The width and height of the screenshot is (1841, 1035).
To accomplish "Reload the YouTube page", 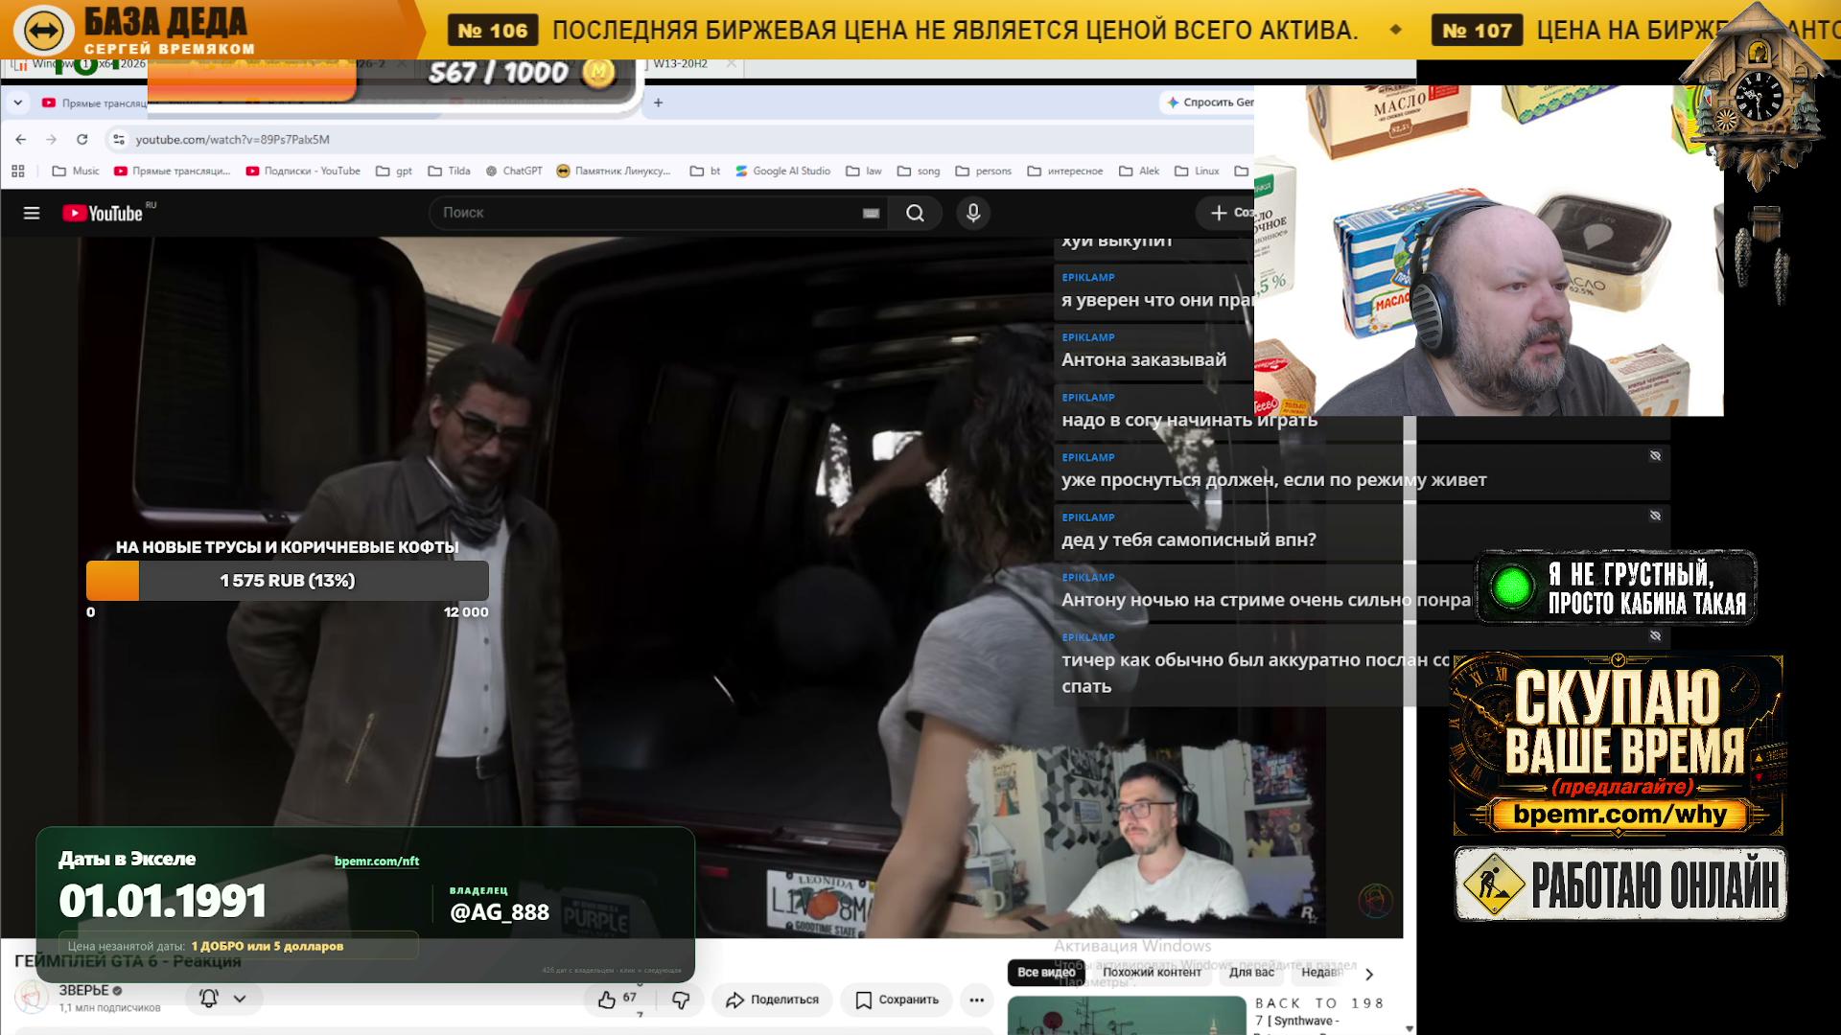I will (x=82, y=139).
